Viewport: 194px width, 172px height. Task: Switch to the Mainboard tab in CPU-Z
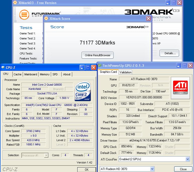(x=31, y=74)
